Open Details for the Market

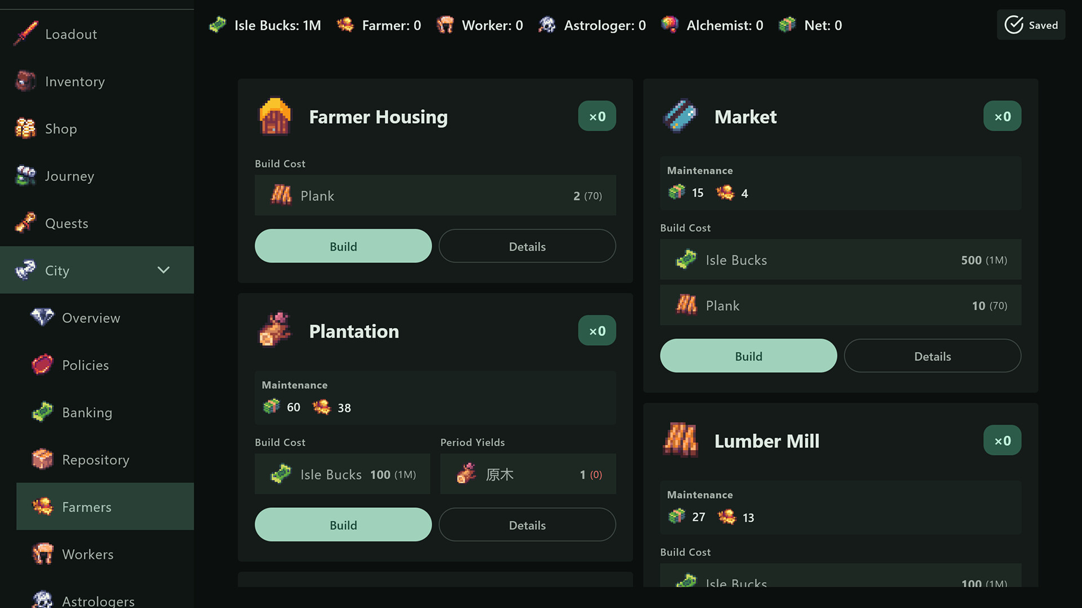pyautogui.click(x=932, y=356)
